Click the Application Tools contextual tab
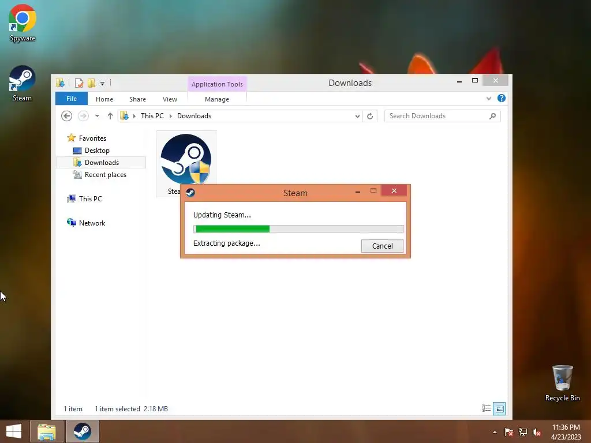The width and height of the screenshot is (591, 443). [x=217, y=84]
